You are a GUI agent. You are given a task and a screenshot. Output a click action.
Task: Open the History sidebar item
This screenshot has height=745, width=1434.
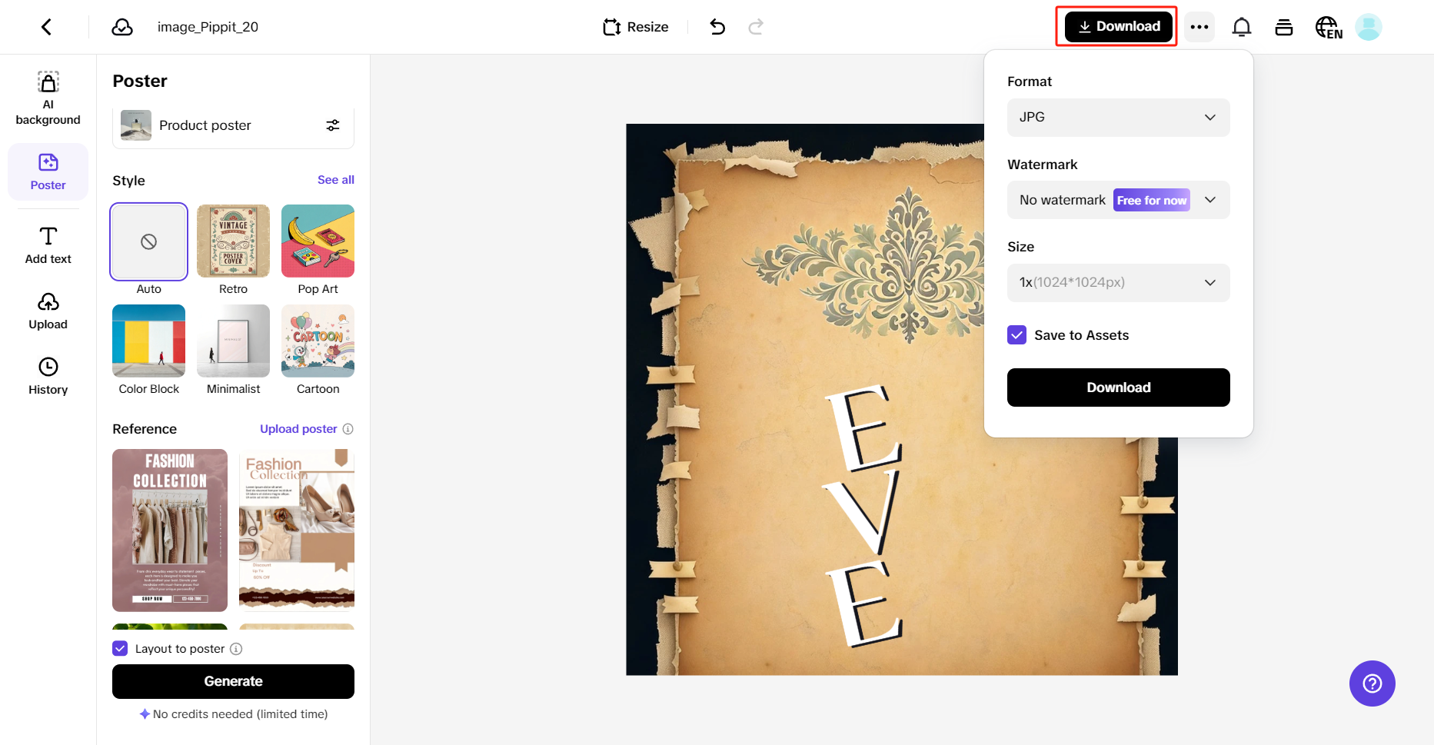click(48, 376)
